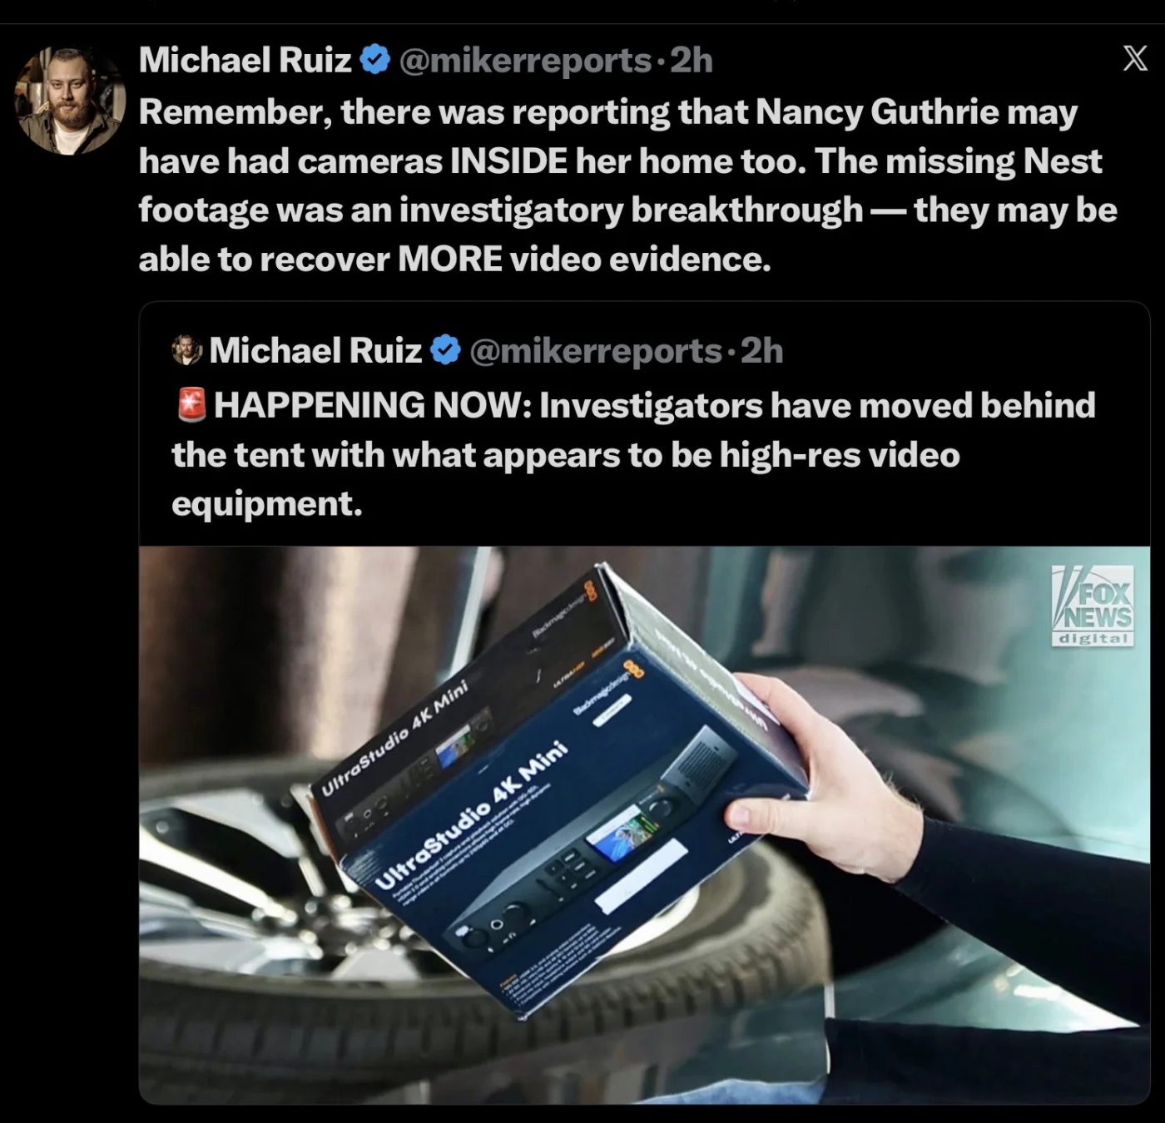Click the UltraStudio 4K Mini label on box front
The width and height of the screenshot is (1165, 1123).
click(473, 815)
